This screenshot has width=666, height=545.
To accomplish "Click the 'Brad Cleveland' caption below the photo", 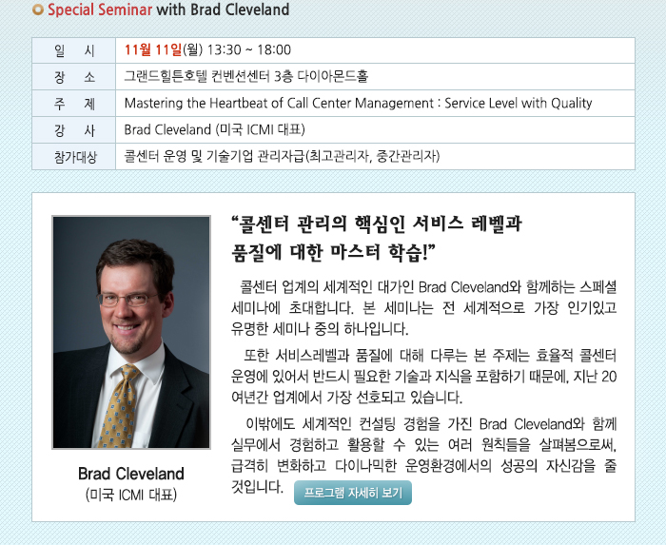I will coord(131,474).
